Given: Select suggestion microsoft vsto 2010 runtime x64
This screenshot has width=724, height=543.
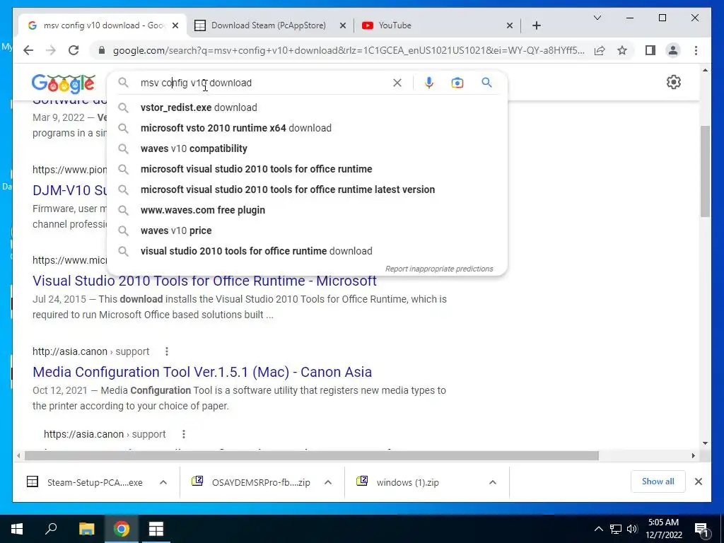Looking at the screenshot, I should pos(307,128).
